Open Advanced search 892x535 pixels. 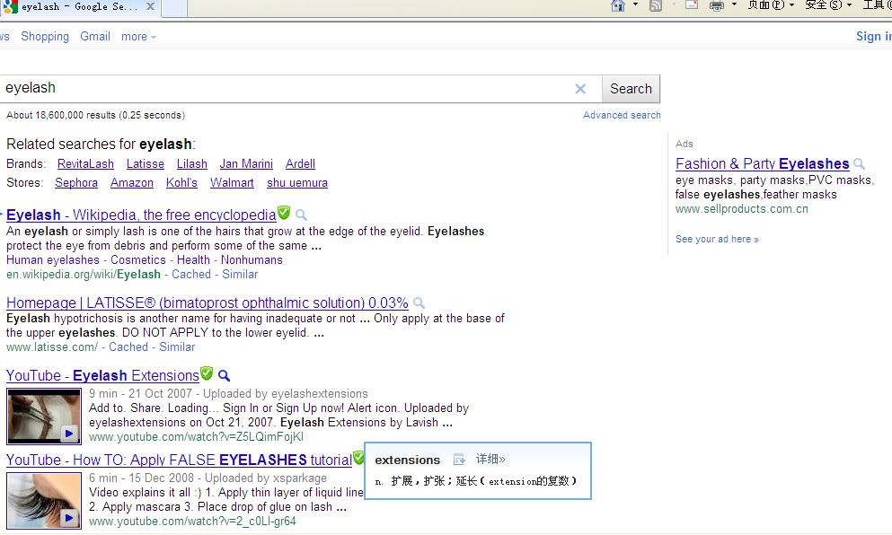(x=622, y=115)
